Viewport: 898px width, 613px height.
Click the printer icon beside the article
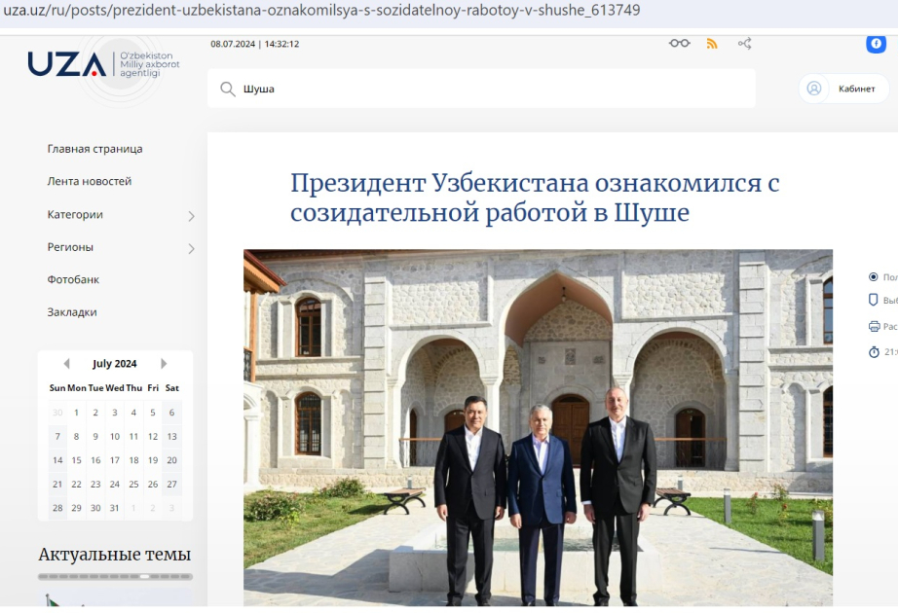point(874,326)
